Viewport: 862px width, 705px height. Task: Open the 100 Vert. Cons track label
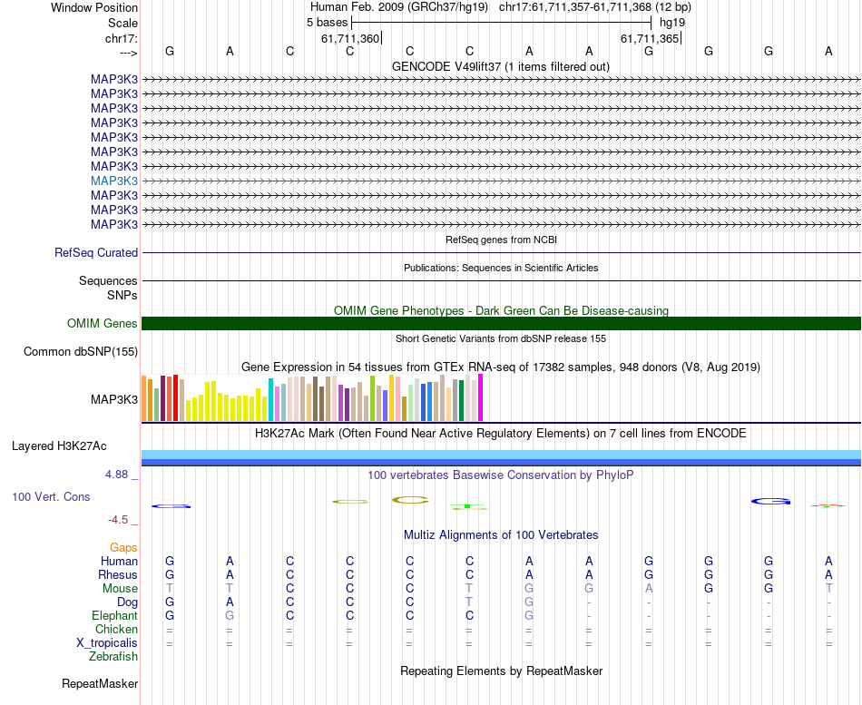51,496
